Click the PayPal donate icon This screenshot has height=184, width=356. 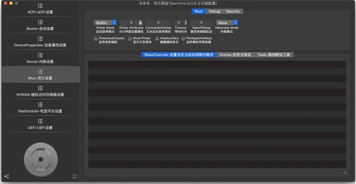click(74, 176)
